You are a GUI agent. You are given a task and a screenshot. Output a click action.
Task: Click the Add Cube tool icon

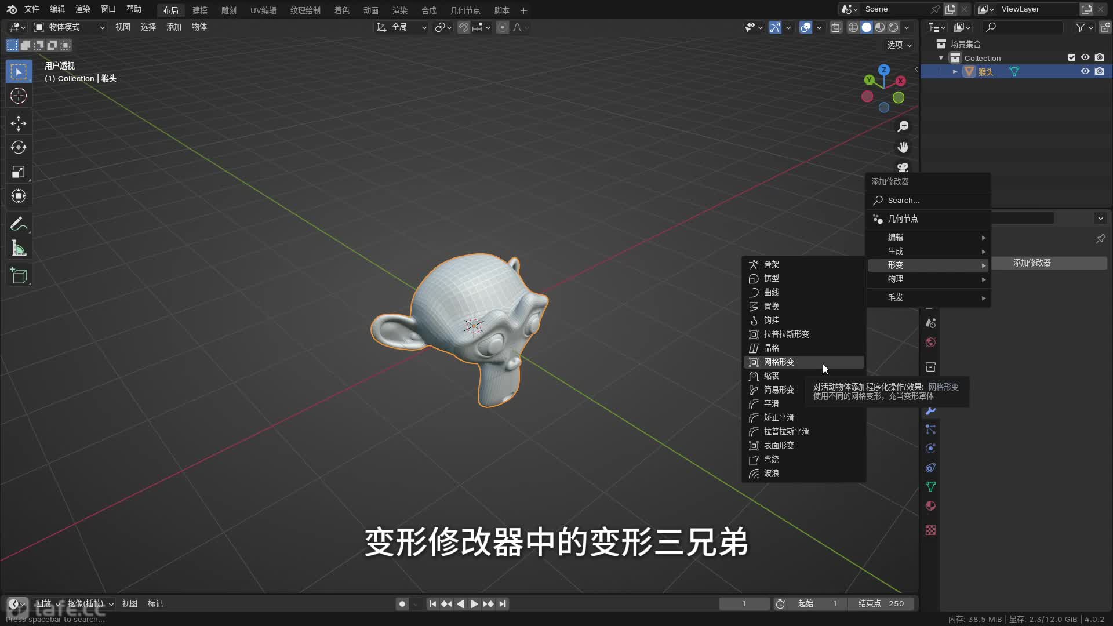[x=19, y=276]
